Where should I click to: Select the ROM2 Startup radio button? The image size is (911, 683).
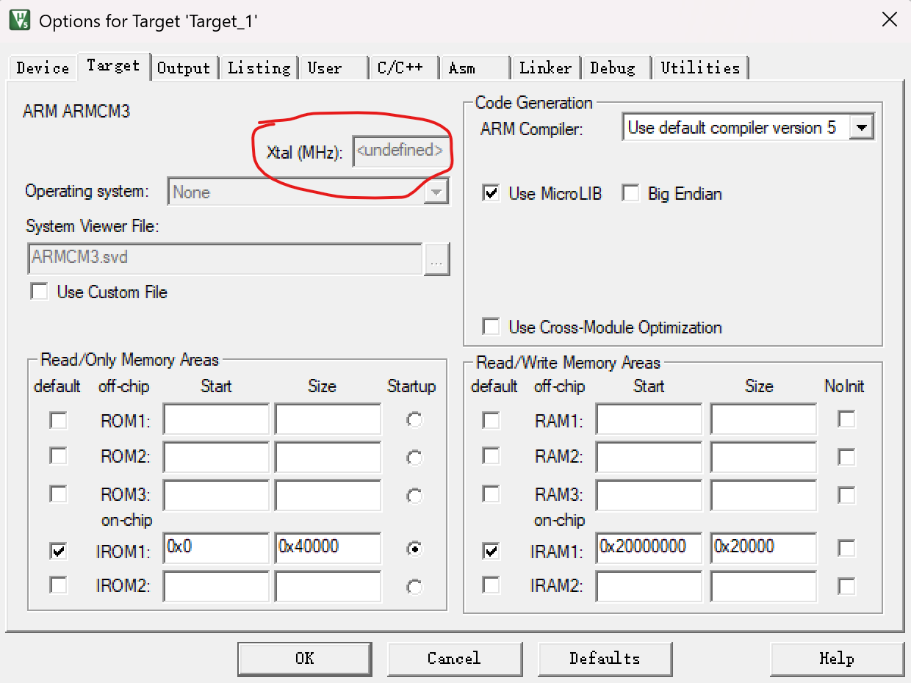[x=415, y=458]
